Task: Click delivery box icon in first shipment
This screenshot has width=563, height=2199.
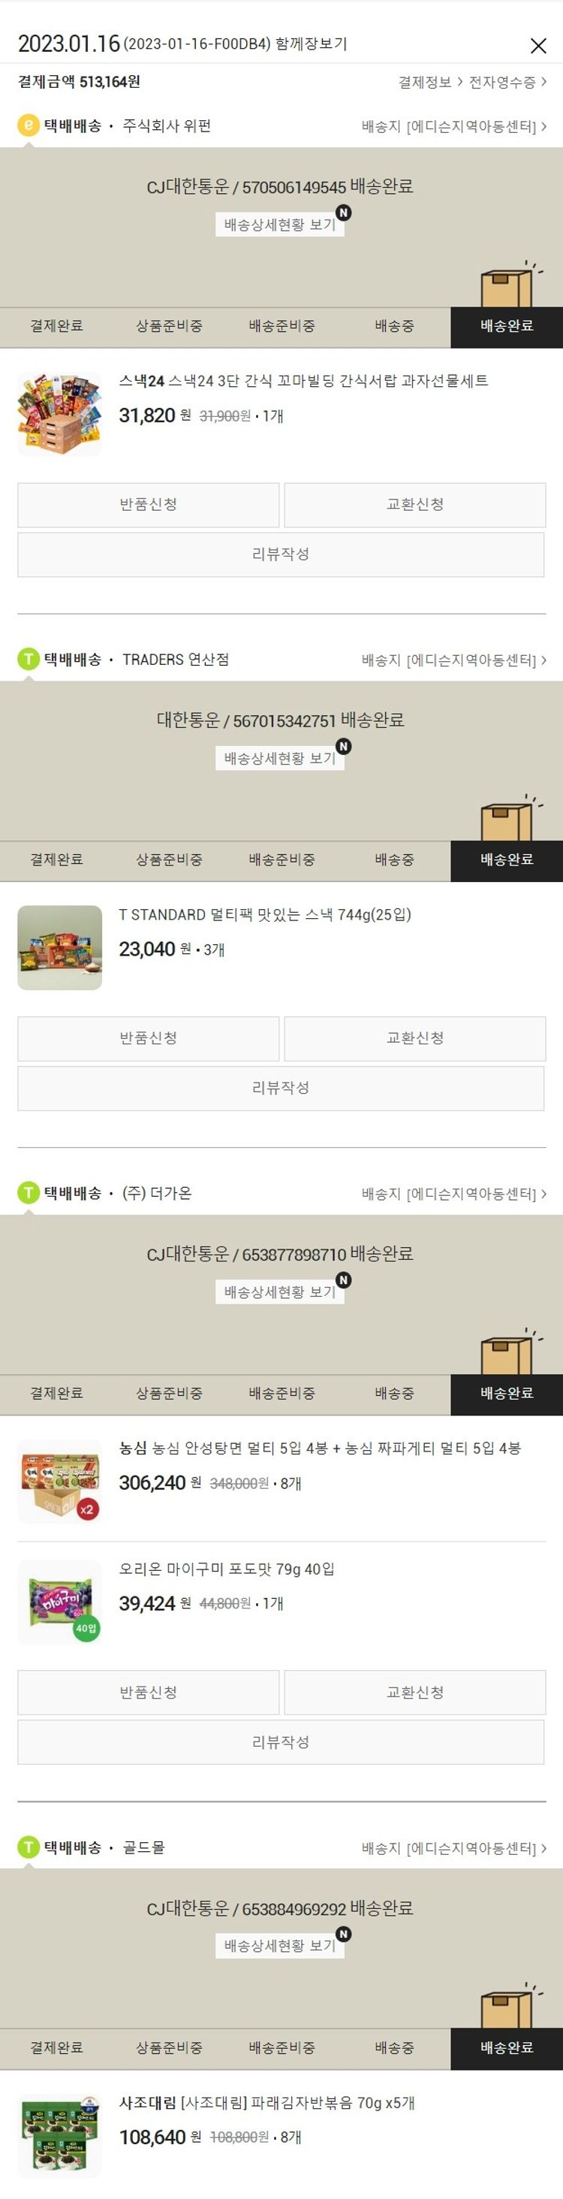Action: click(509, 285)
